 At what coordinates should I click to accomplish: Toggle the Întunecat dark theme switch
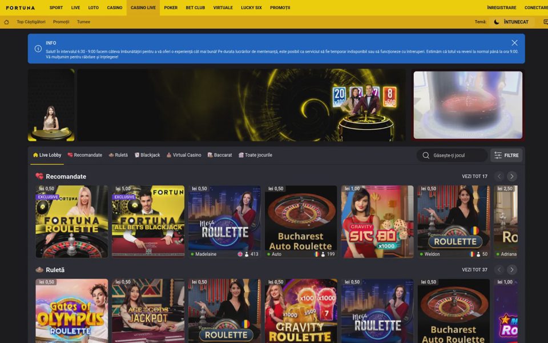[510, 22]
